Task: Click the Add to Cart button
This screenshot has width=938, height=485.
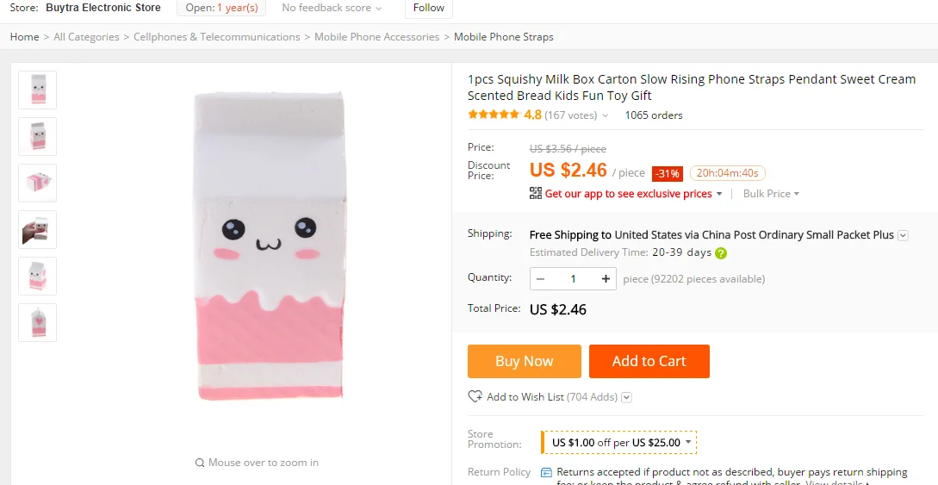Action: (x=649, y=361)
